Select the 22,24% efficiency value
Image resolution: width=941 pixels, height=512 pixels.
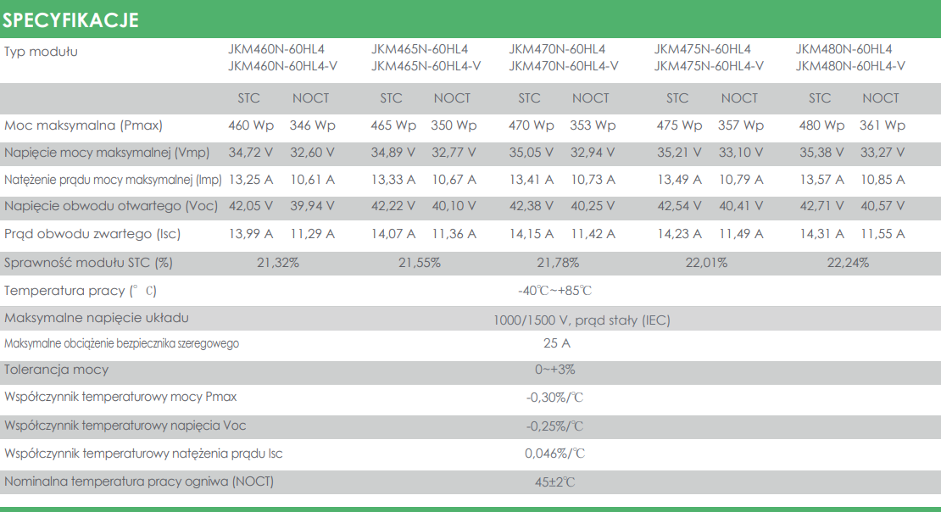(848, 263)
